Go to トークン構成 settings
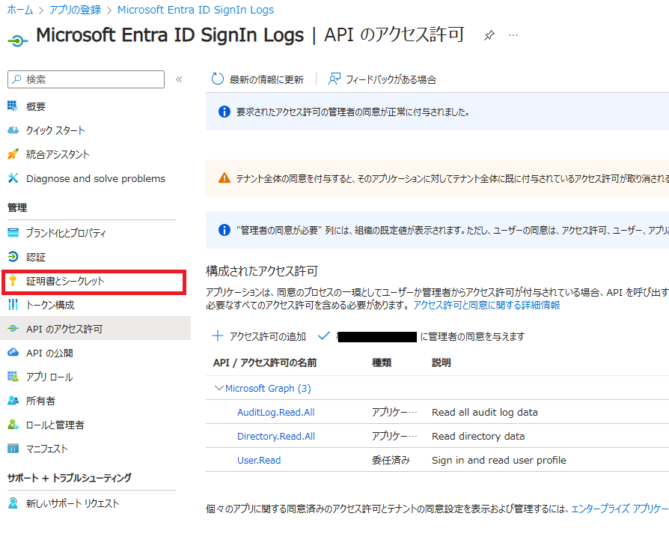The height and width of the screenshot is (549, 669). coord(50,305)
